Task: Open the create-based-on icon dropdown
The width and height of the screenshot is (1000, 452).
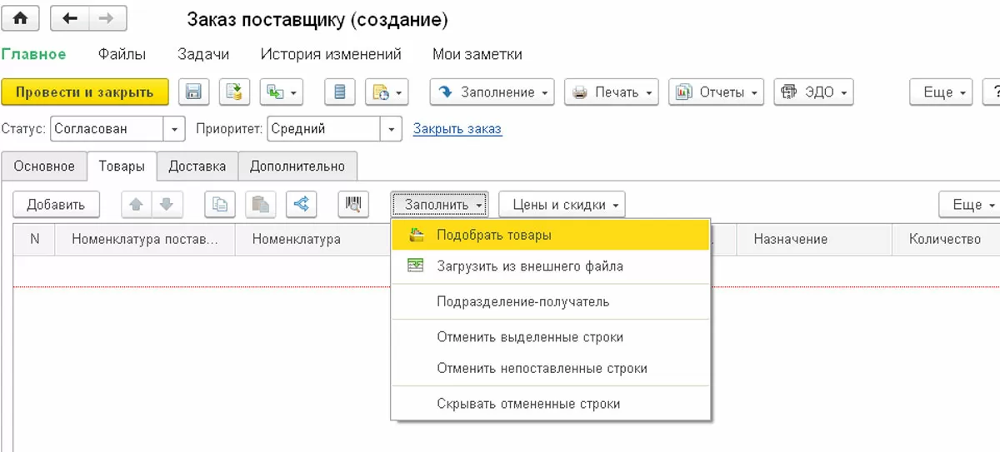Action: coord(281,92)
